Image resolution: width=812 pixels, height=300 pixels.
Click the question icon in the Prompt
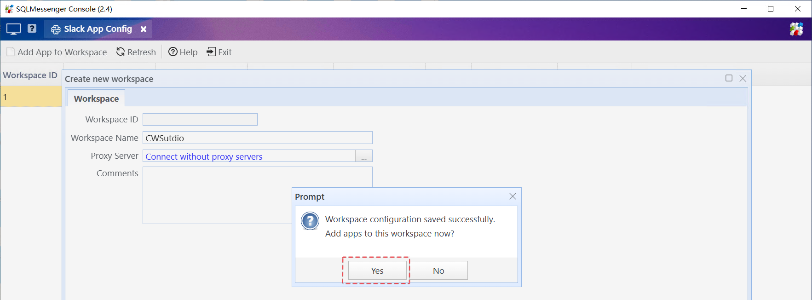[x=310, y=221]
